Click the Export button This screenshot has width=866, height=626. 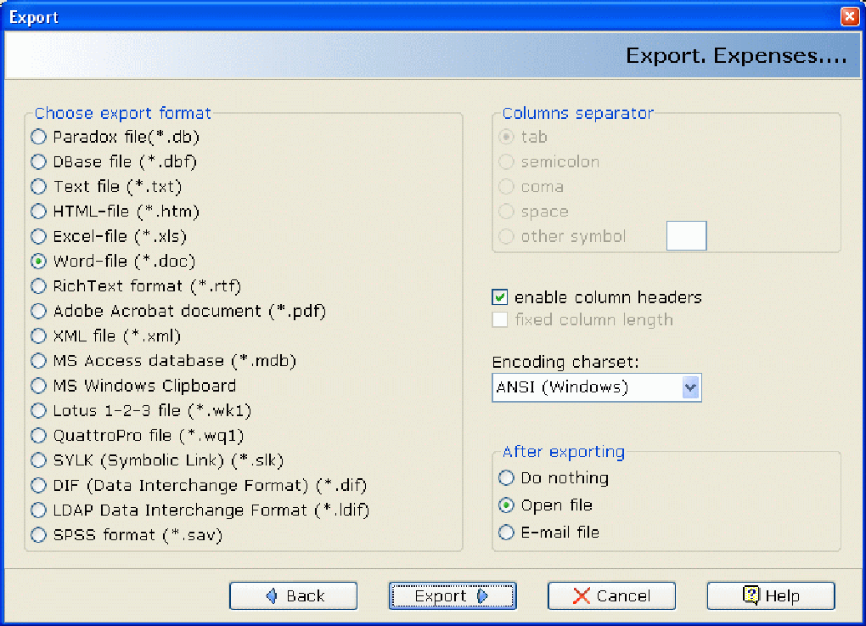tap(452, 596)
